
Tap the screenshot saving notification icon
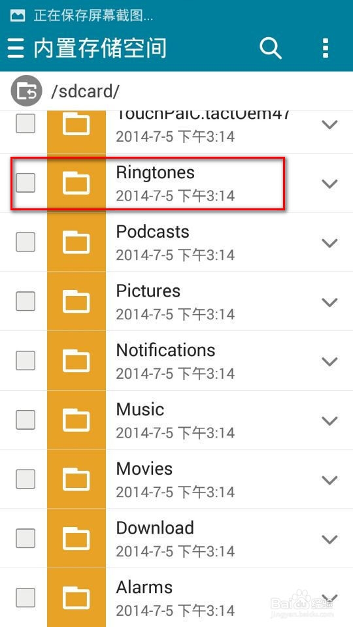(x=18, y=16)
